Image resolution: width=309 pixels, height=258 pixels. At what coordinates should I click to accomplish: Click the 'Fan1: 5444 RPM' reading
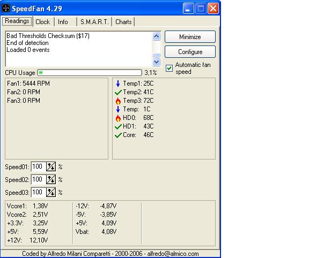click(28, 84)
